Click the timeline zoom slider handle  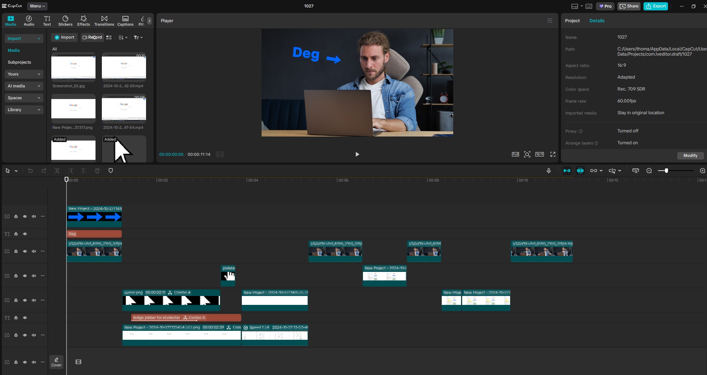pos(667,171)
